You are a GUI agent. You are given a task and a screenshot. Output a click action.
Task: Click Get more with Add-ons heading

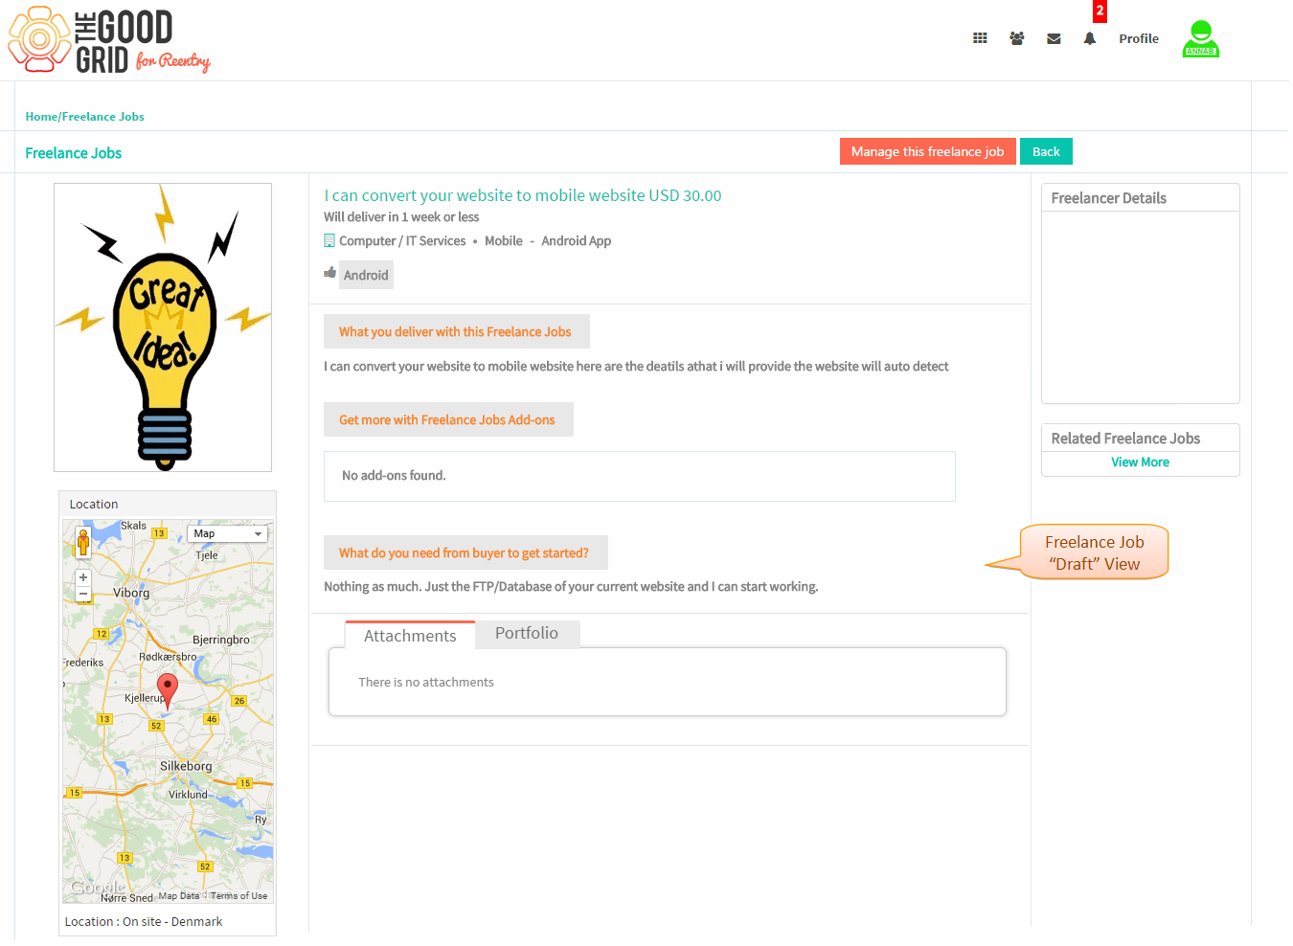[448, 419]
